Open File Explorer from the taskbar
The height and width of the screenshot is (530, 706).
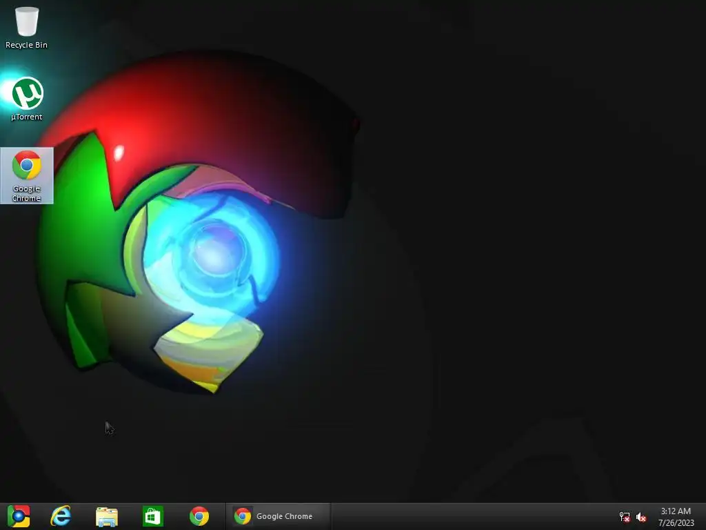(107, 516)
